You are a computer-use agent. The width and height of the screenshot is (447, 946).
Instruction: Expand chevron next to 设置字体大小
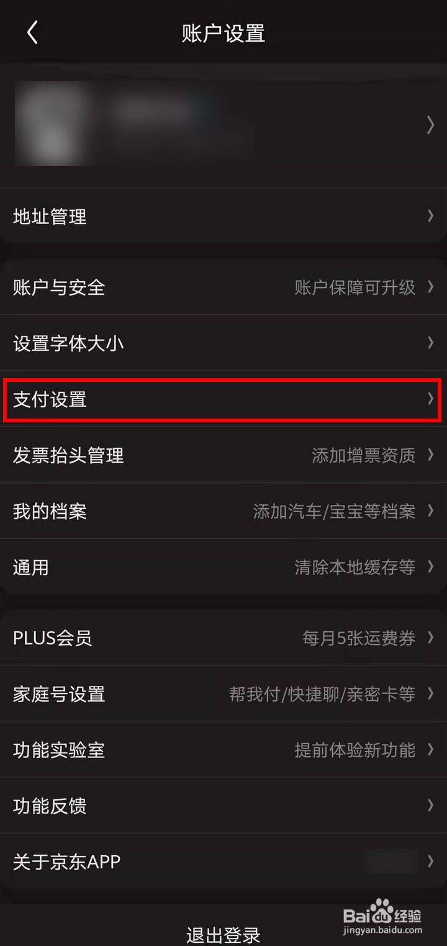tap(430, 342)
